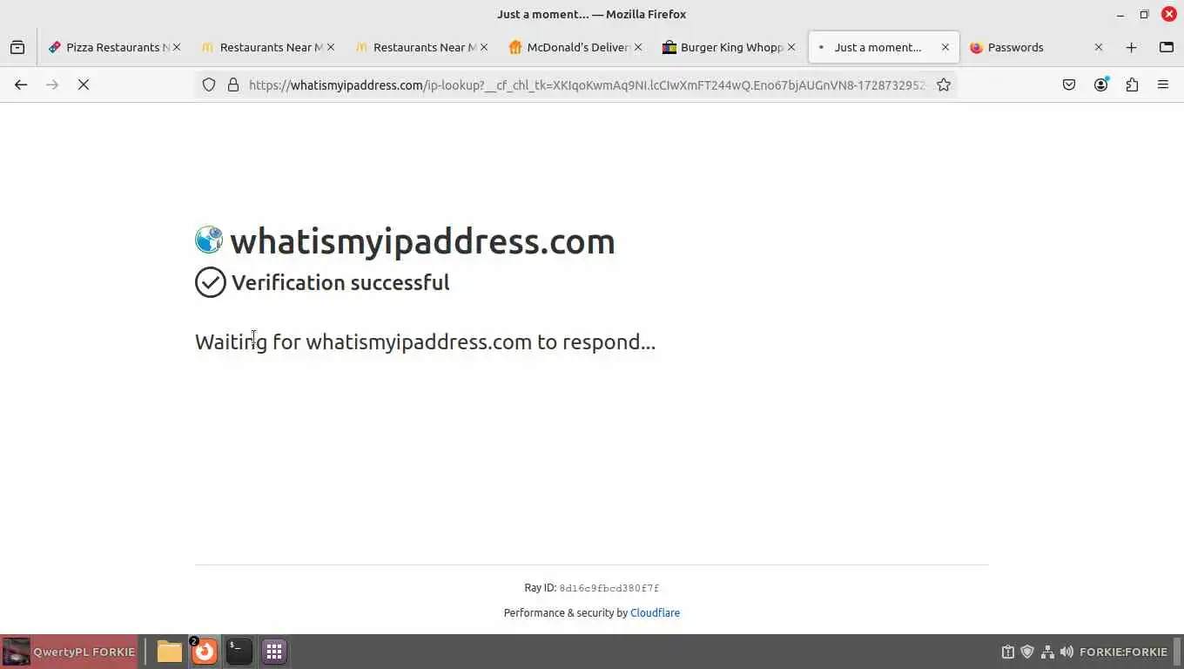The width and height of the screenshot is (1184, 669).
Task: Open the extensions menu
Action: pyautogui.click(x=1132, y=84)
